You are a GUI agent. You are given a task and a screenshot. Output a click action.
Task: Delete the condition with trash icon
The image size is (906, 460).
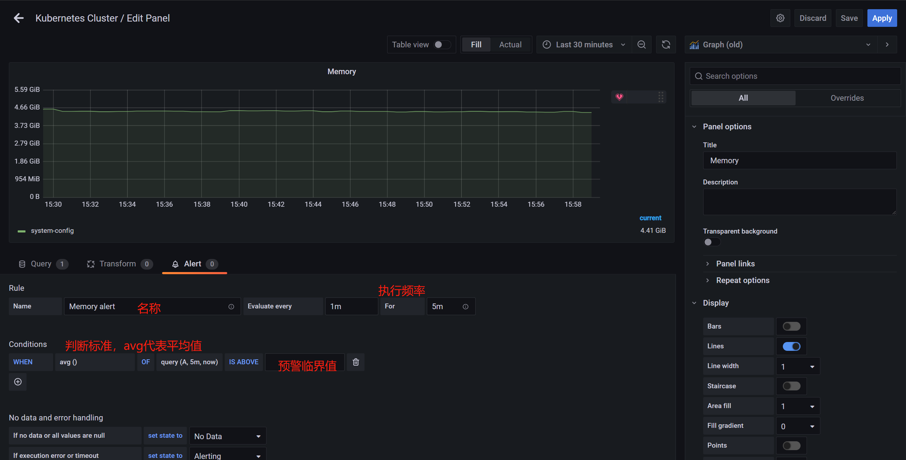[x=356, y=362]
